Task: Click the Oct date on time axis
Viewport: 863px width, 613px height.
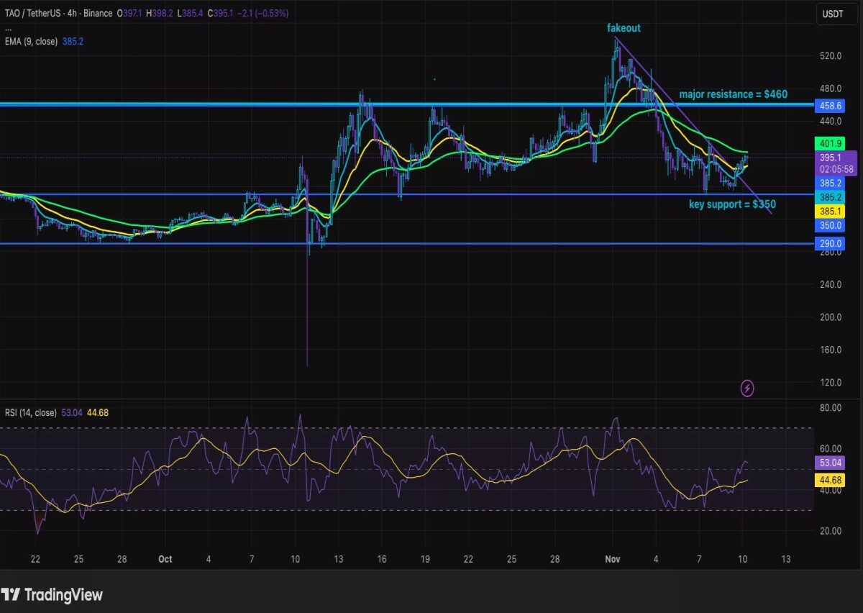Action: coord(165,559)
